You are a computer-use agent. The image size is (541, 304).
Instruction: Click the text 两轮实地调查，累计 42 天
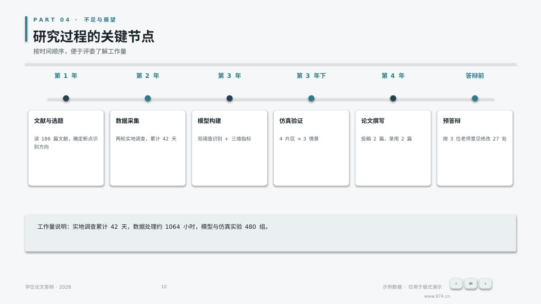[x=146, y=139]
